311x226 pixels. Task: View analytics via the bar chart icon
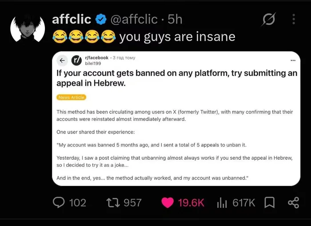[x=222, y=203]
